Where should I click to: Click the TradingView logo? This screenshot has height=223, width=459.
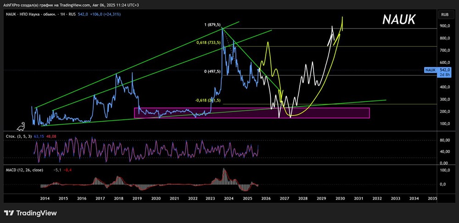pos(30,213)
